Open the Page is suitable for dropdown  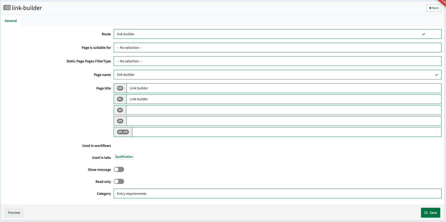tap(277, 48)
